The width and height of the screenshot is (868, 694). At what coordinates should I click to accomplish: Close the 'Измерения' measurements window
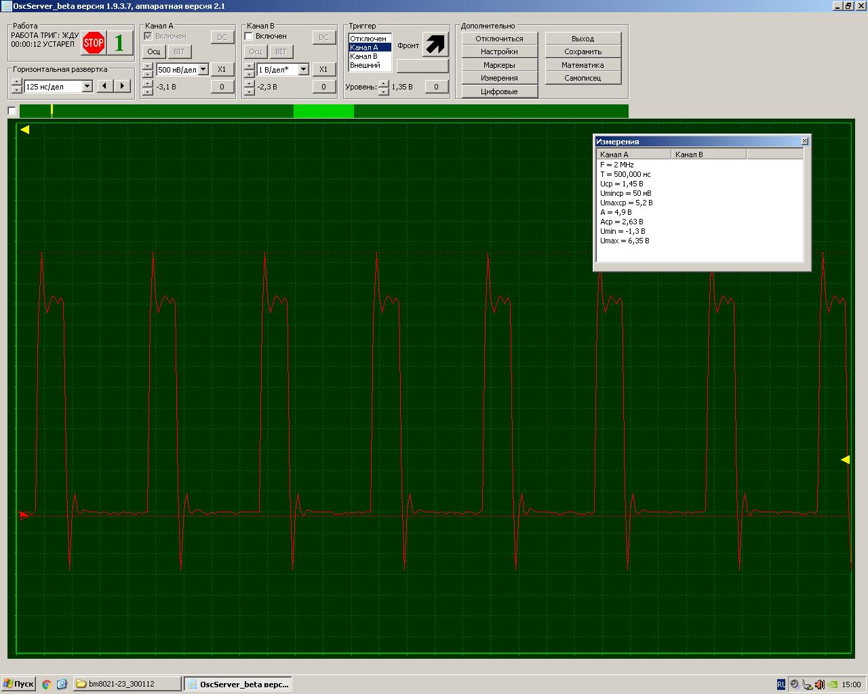coord(804,141)
